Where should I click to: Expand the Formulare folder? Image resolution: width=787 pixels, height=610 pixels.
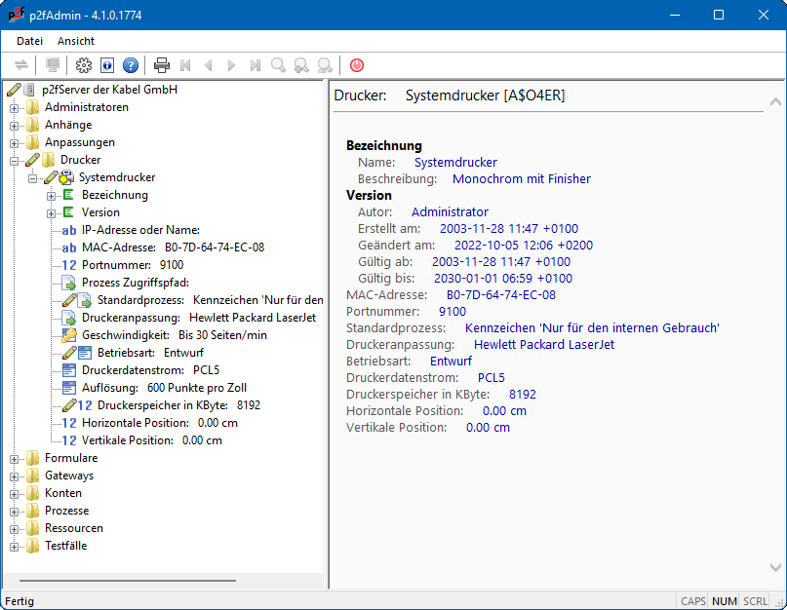click(15, 458)
